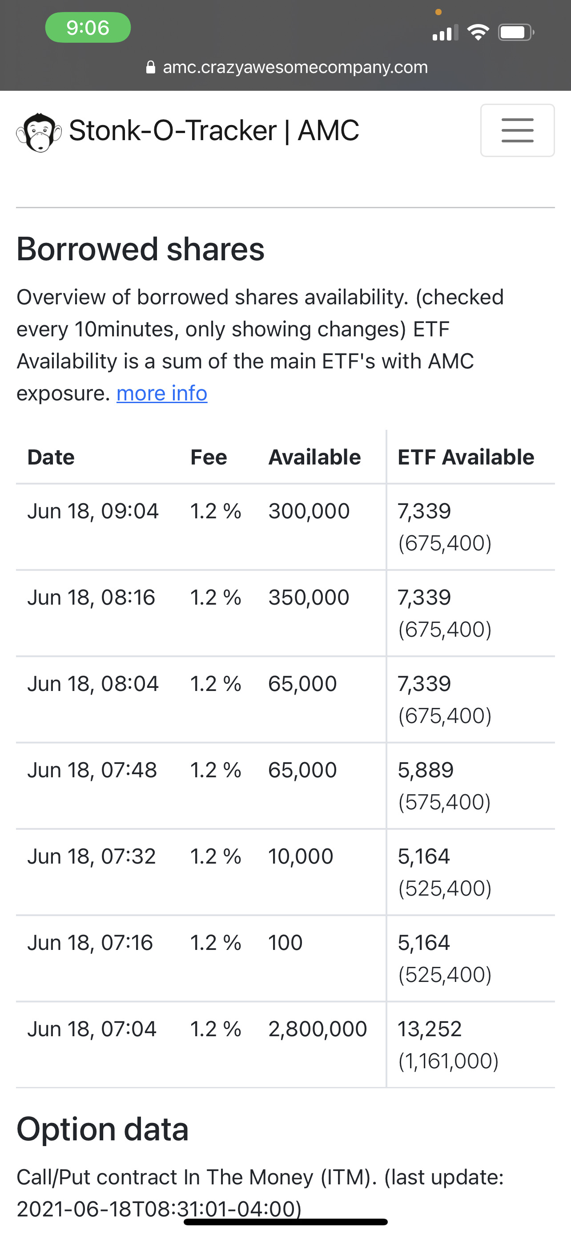
Task: Tap the Stonk-O-Tracker ape logo
Action: 39,132
